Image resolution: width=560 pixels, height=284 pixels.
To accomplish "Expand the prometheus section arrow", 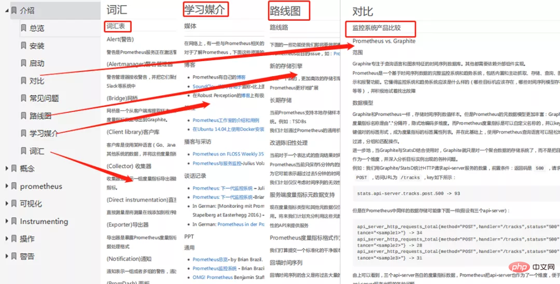I will (x=6, y=186).
